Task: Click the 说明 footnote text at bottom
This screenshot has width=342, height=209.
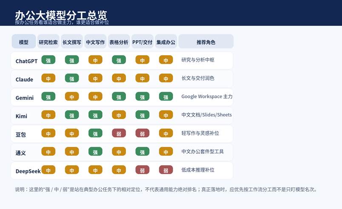Action: pos(166,189)
